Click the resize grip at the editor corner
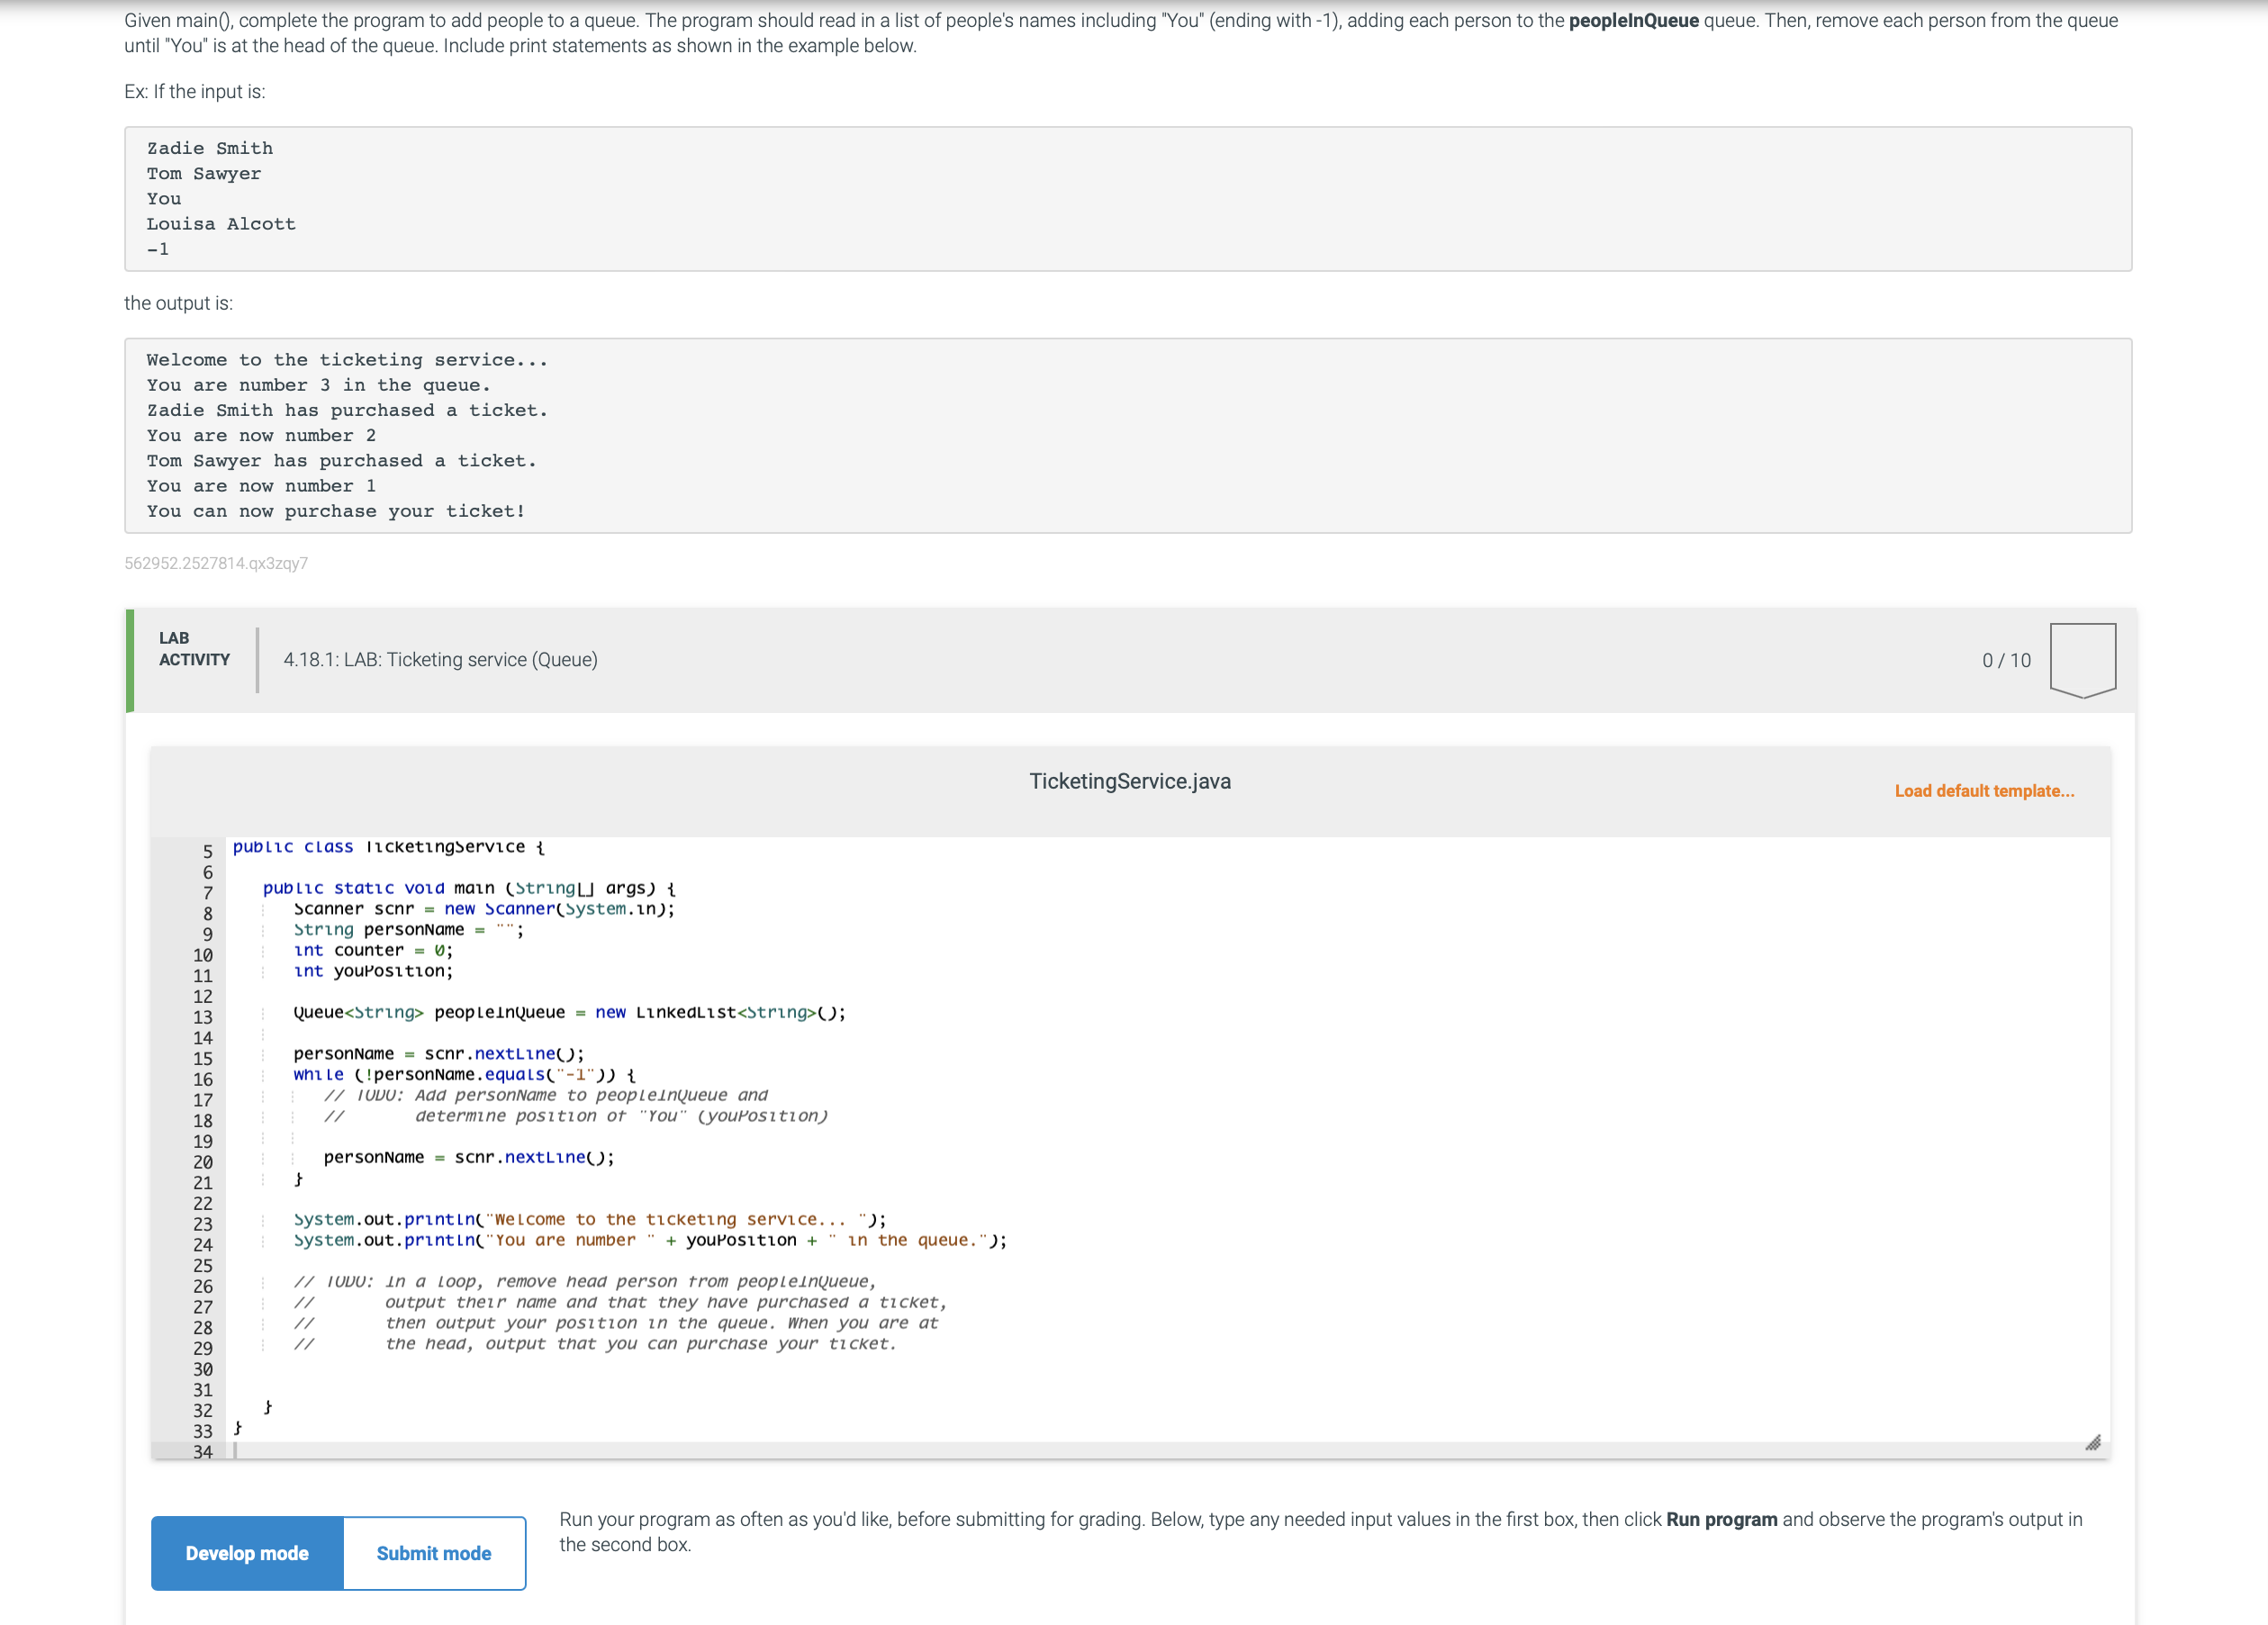The image size is (2268, 1625). 2096,1443
